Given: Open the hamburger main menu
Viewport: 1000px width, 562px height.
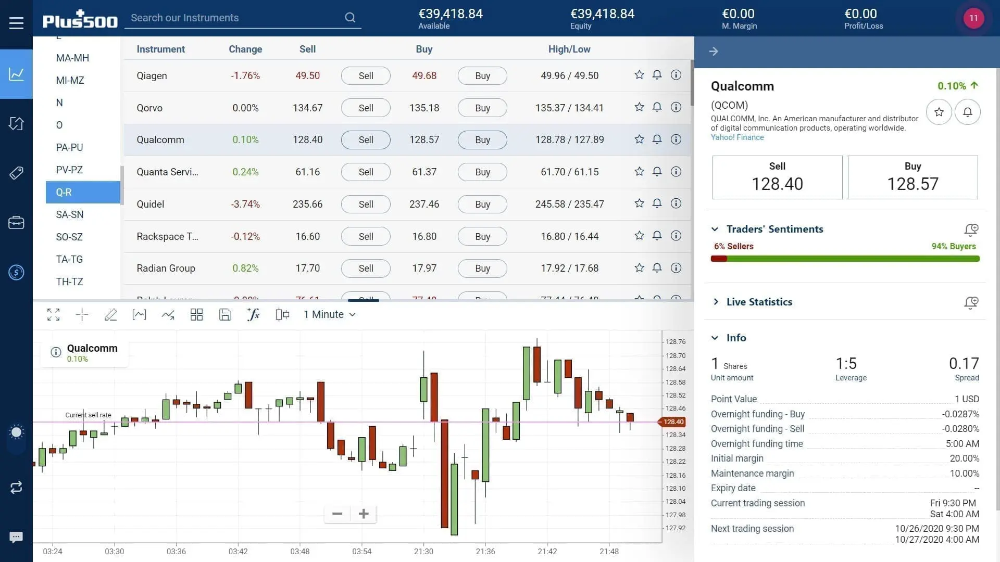Looking at the screenshot, I should point(16,23).
